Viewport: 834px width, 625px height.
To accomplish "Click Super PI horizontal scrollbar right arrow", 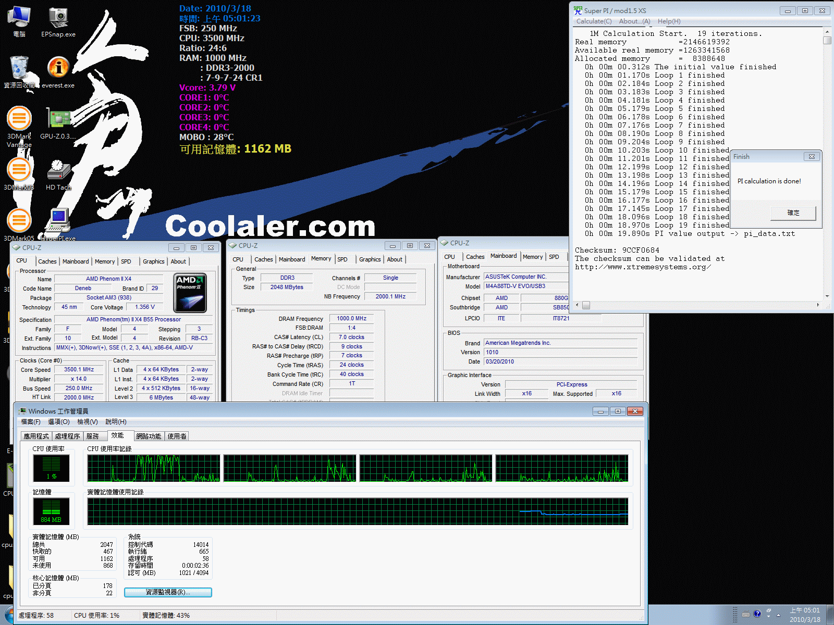I will (818, 305).
